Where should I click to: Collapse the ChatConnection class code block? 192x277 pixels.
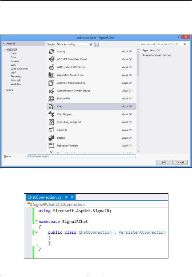pos(36,232)
